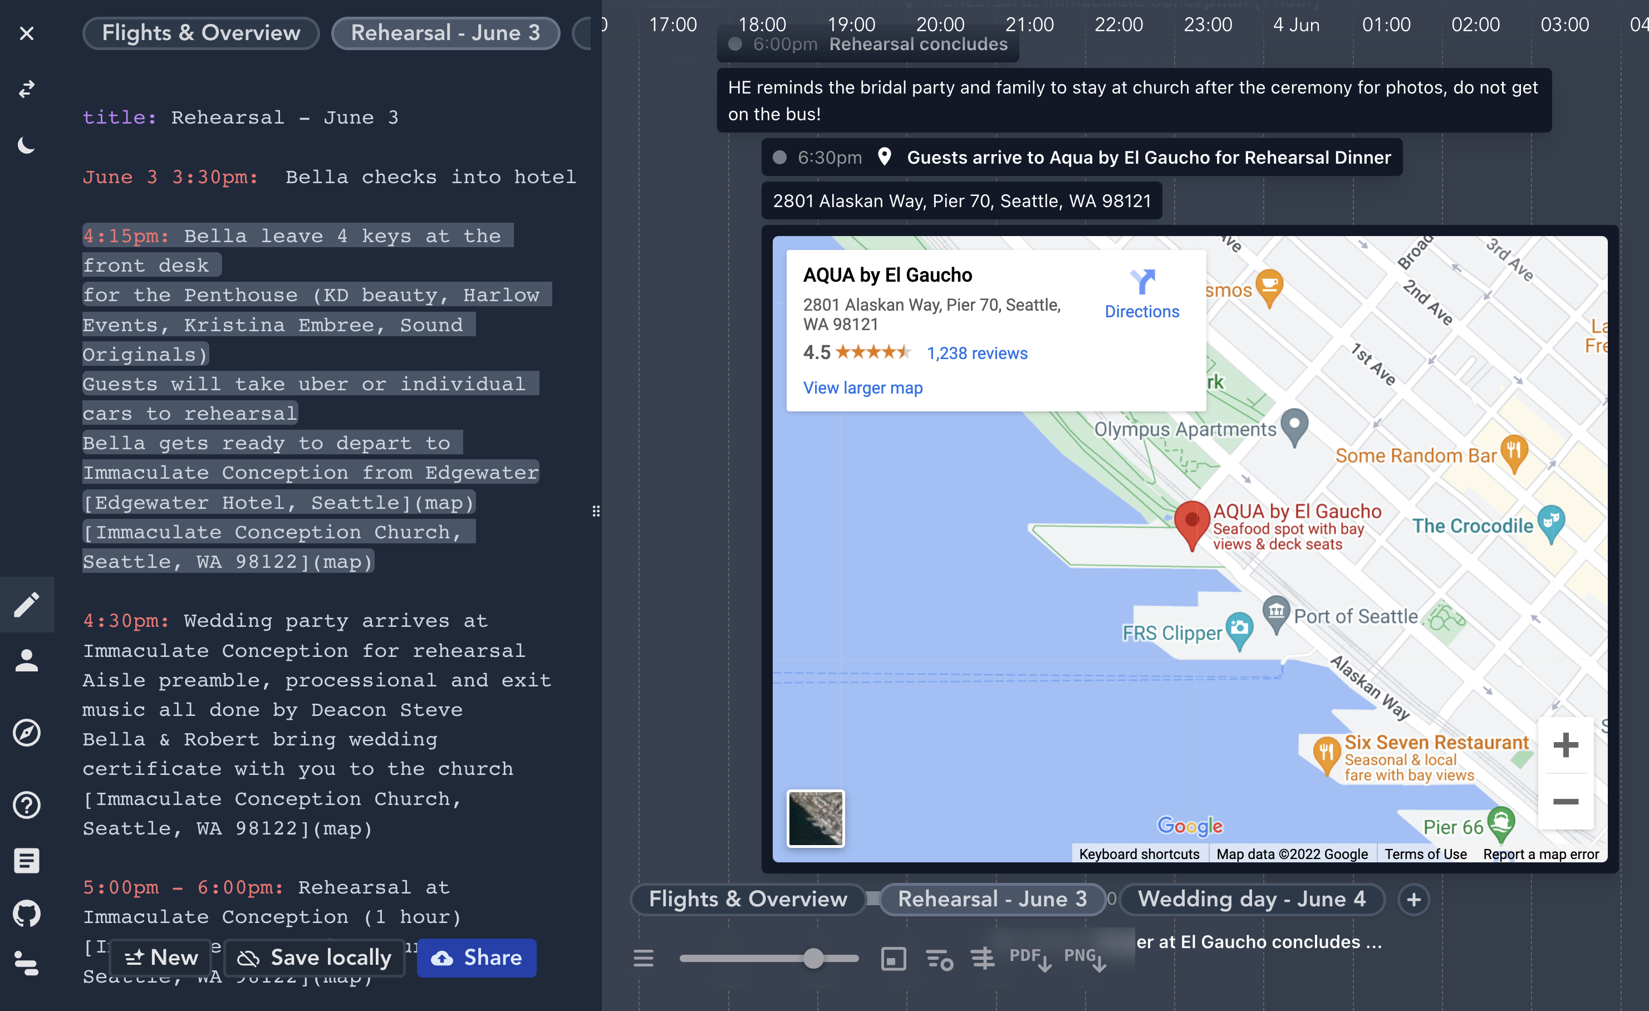Click the red AQUA by El Gaucho map pin
Screen dimensions: 1649x1011
coord(1191,525)
